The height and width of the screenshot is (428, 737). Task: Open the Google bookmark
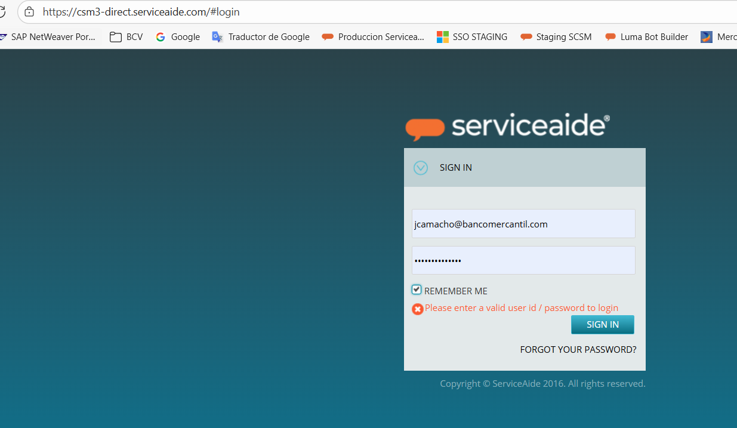coord(178,37)
